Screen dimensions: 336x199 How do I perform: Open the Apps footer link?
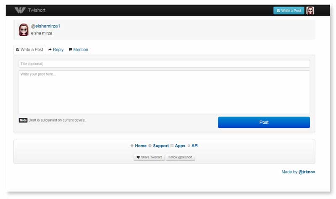[180, 146]
